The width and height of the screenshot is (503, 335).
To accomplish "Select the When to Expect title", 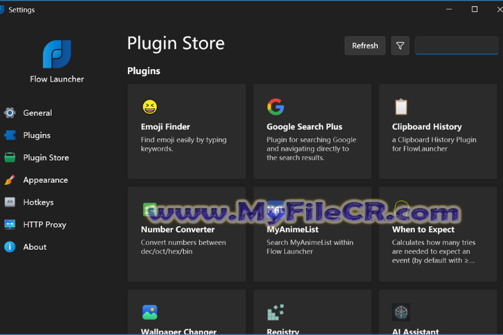I will [423, 230].
